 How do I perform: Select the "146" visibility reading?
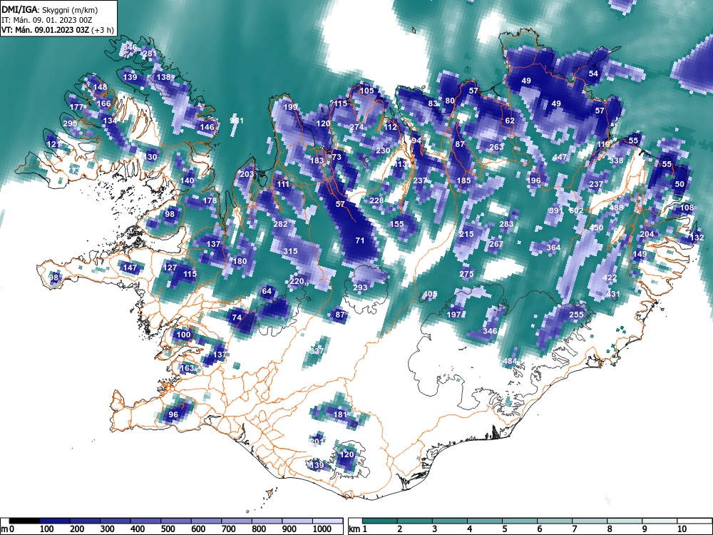[207, 127]
